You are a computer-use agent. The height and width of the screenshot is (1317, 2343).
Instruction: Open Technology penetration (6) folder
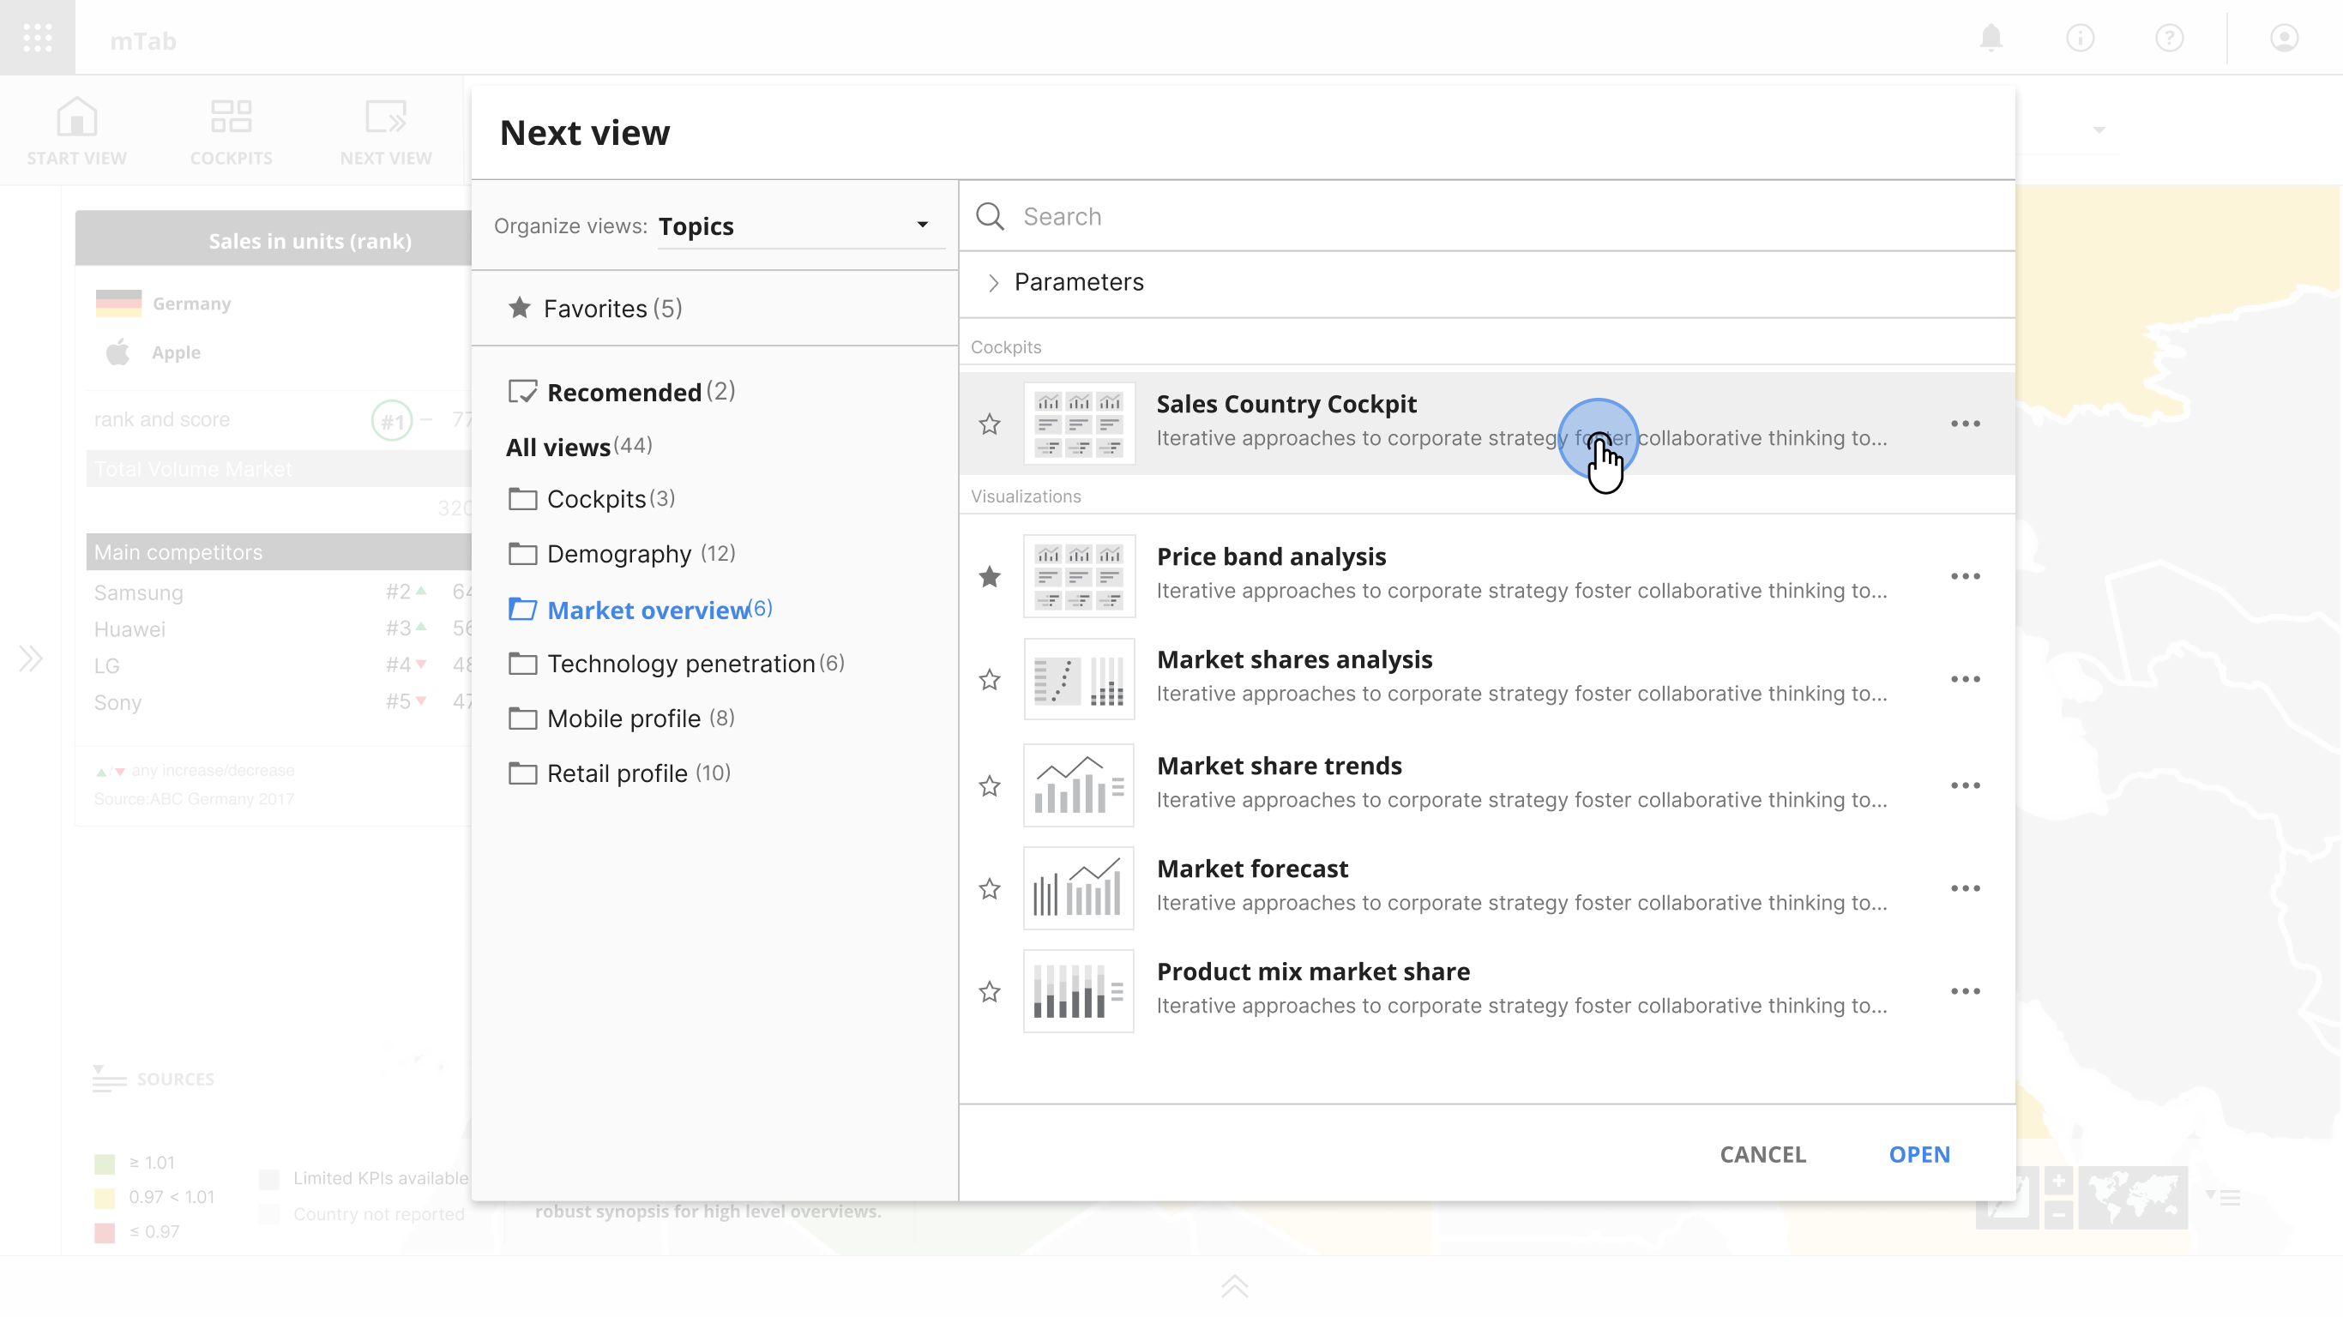click(x=677, y=663)
